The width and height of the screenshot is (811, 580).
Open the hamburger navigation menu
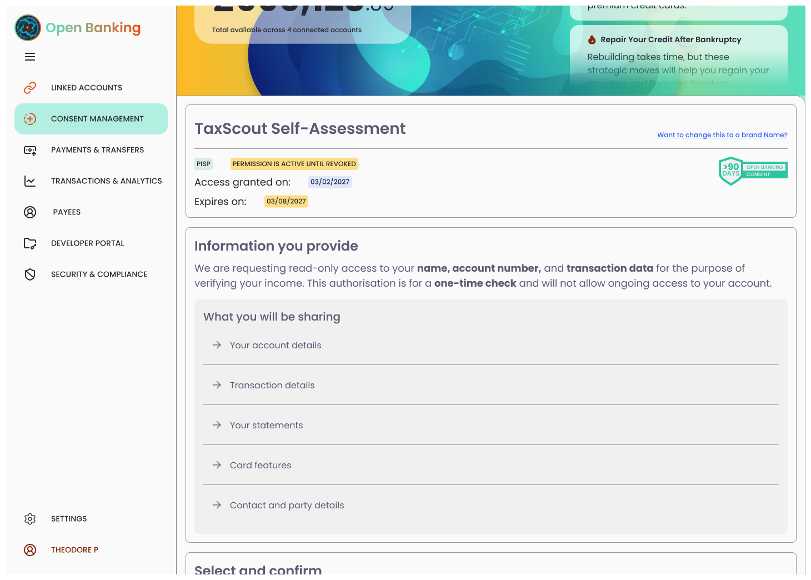coord(29,57)
